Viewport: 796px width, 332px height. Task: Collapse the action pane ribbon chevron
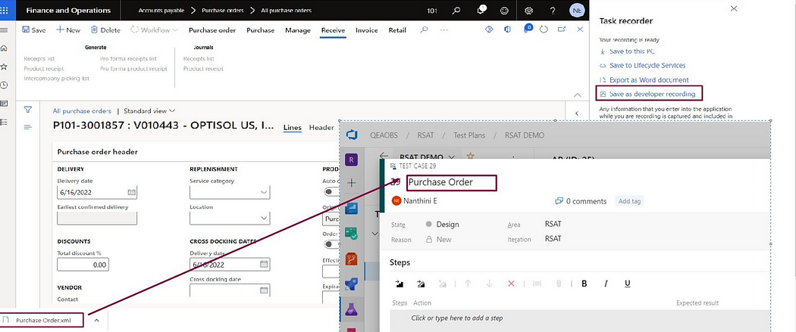(577, 95)
